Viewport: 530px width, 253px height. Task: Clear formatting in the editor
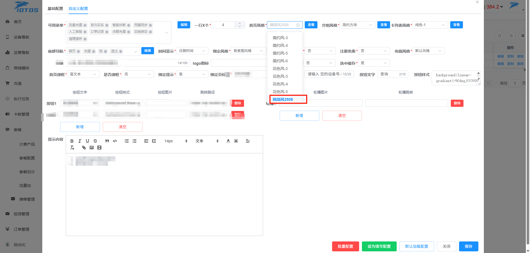(72, 148)
